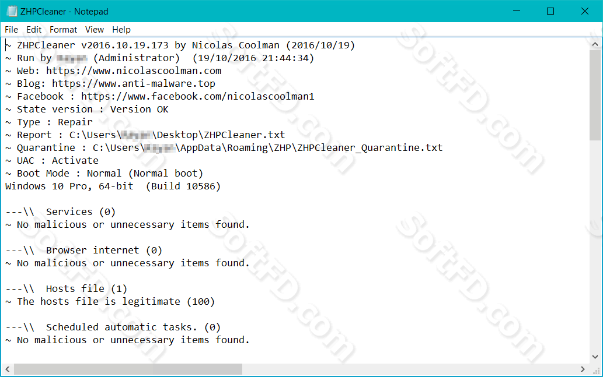
Task: Click the text 'https://www.facebook.com/nicolascoolman1'
Action: pyautogui.click(x=198, y=96)
